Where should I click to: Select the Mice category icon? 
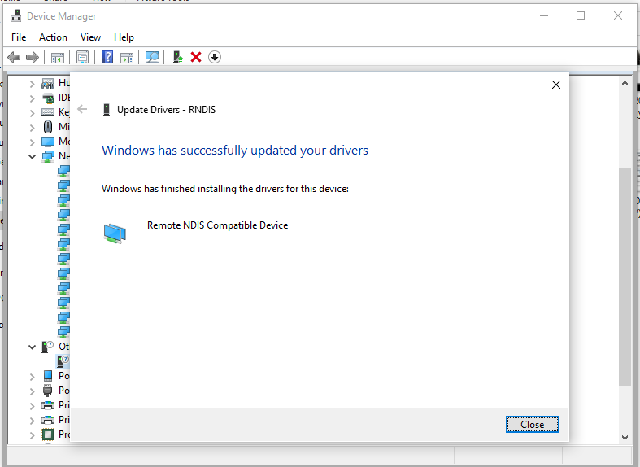(x=48, y=127)
